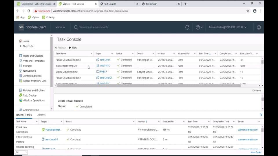Open the More Tasks link
278x156 pixels.
coord(256,152)
